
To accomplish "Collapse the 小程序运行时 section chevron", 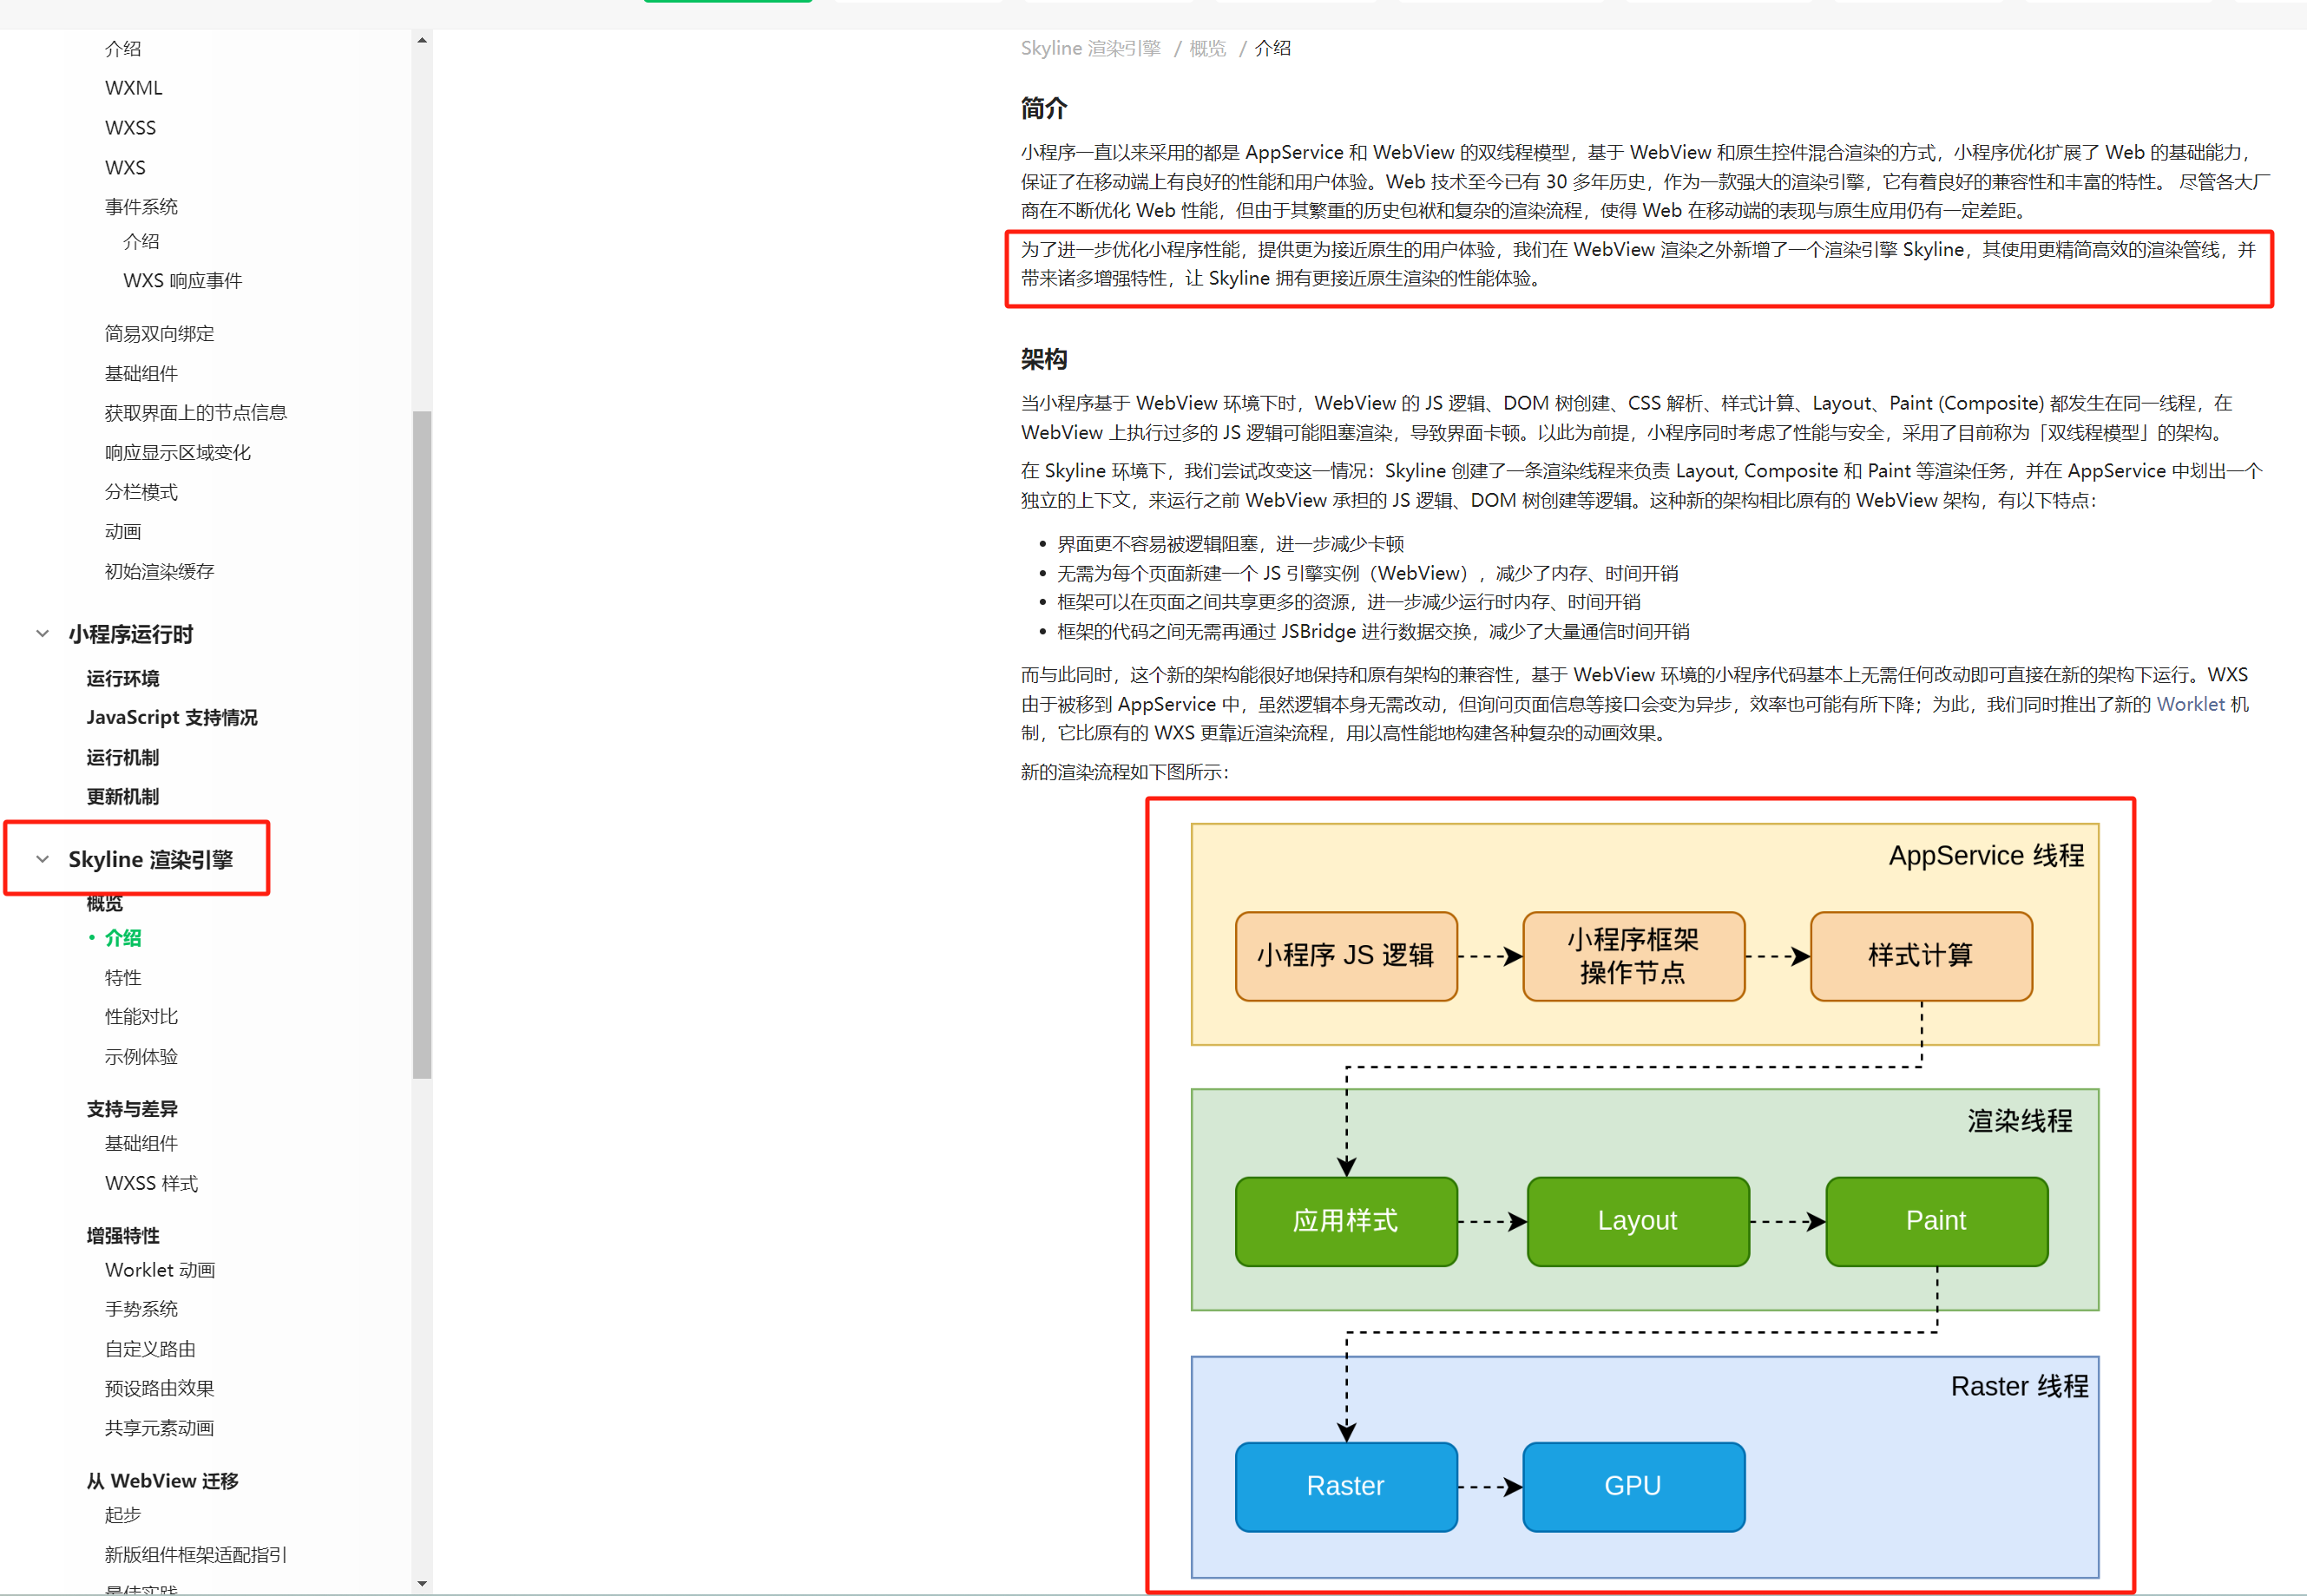I will click(42, 634).
